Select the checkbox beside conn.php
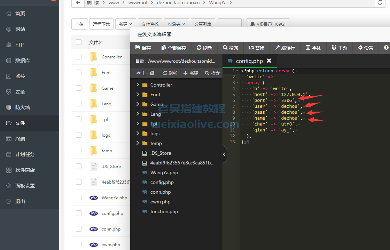Viewport: 390px width, 250px height. [78, 229]
